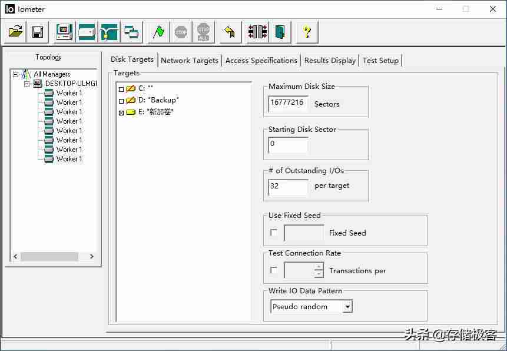Minimize the Iometer window
507x351 pixels.
tap(439, 9)
